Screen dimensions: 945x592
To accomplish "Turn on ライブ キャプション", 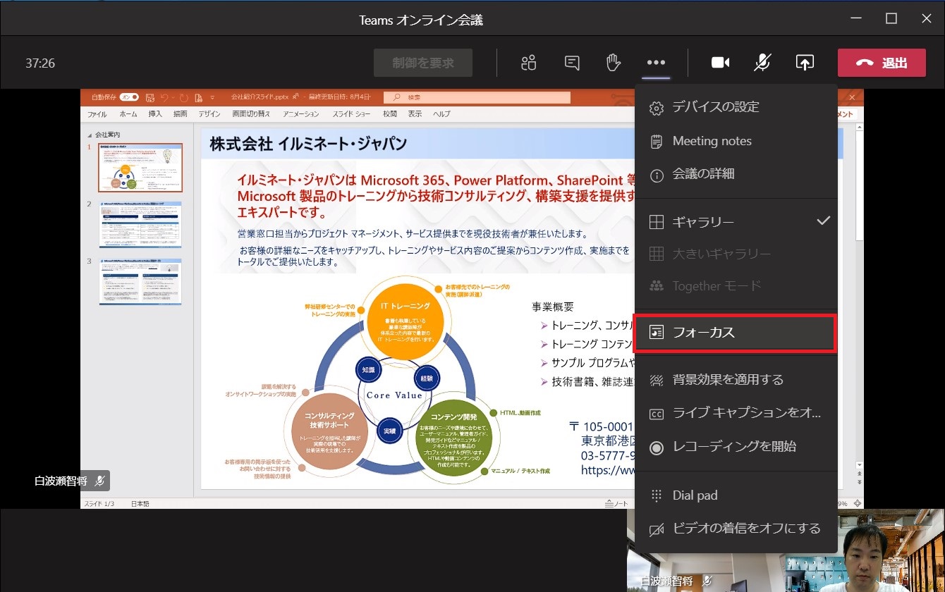I will [736, 413].
